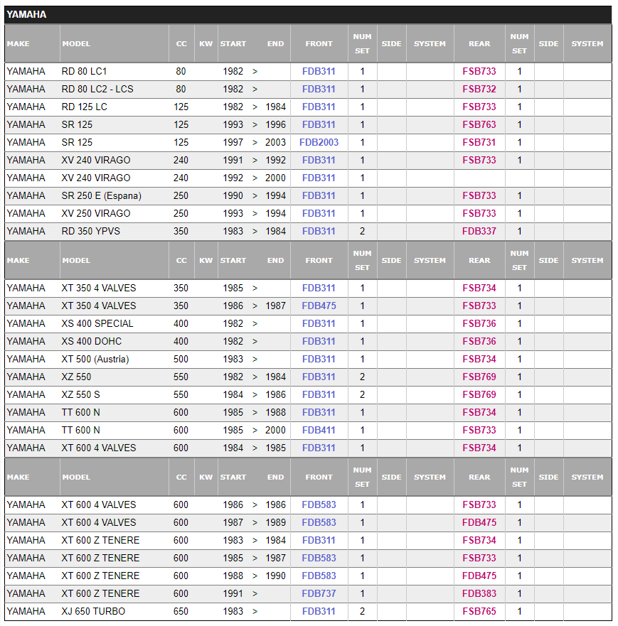The image size is (618, 626).
Task: Open FDB583 front link in 1988 XT 600 Z TENERE row
Action: pos(319,576)
